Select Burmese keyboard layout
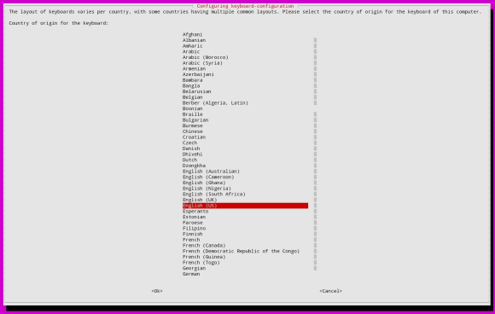Screen dimensions: 495x314 pos(192,125)
